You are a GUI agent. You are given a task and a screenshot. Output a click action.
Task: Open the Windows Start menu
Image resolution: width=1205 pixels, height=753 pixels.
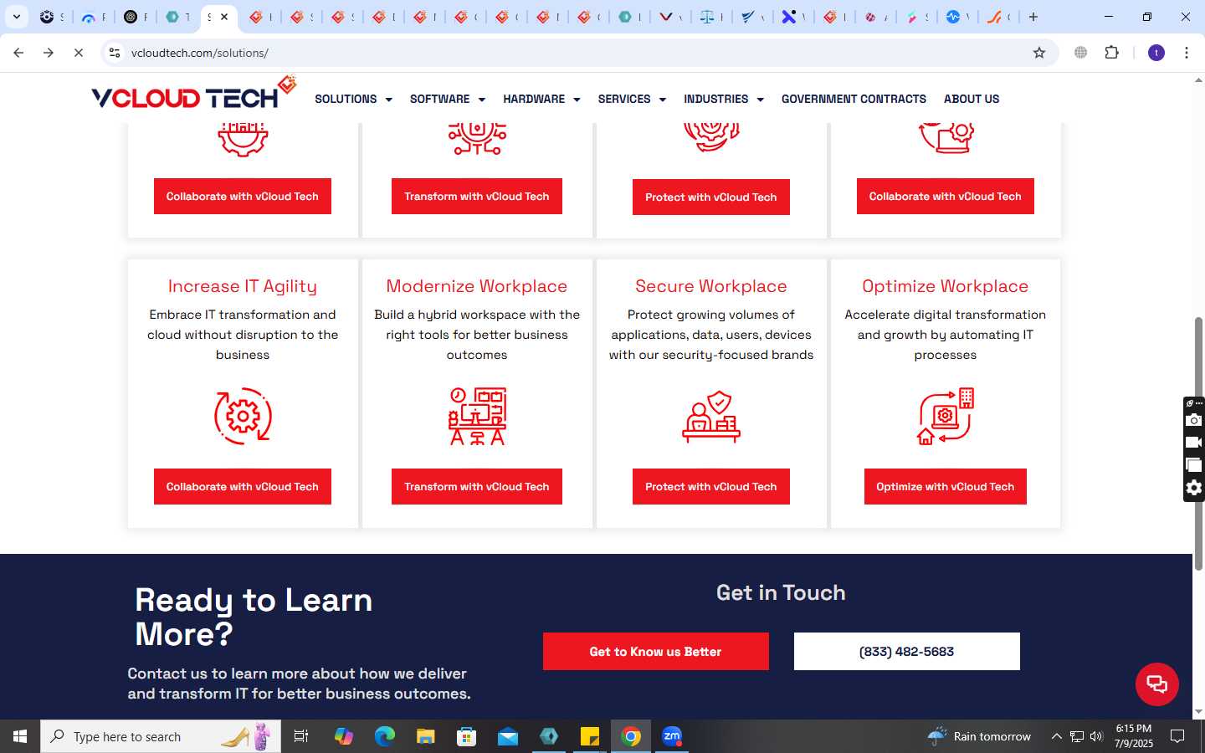20,736
